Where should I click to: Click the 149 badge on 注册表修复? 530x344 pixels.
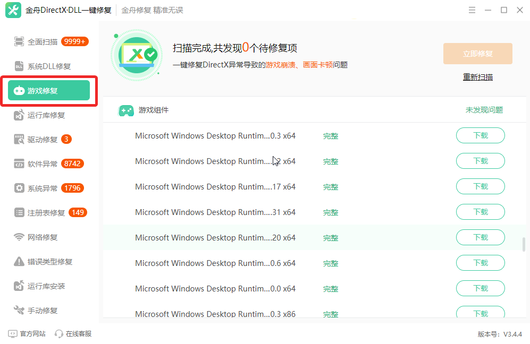(x=78, y=213)
